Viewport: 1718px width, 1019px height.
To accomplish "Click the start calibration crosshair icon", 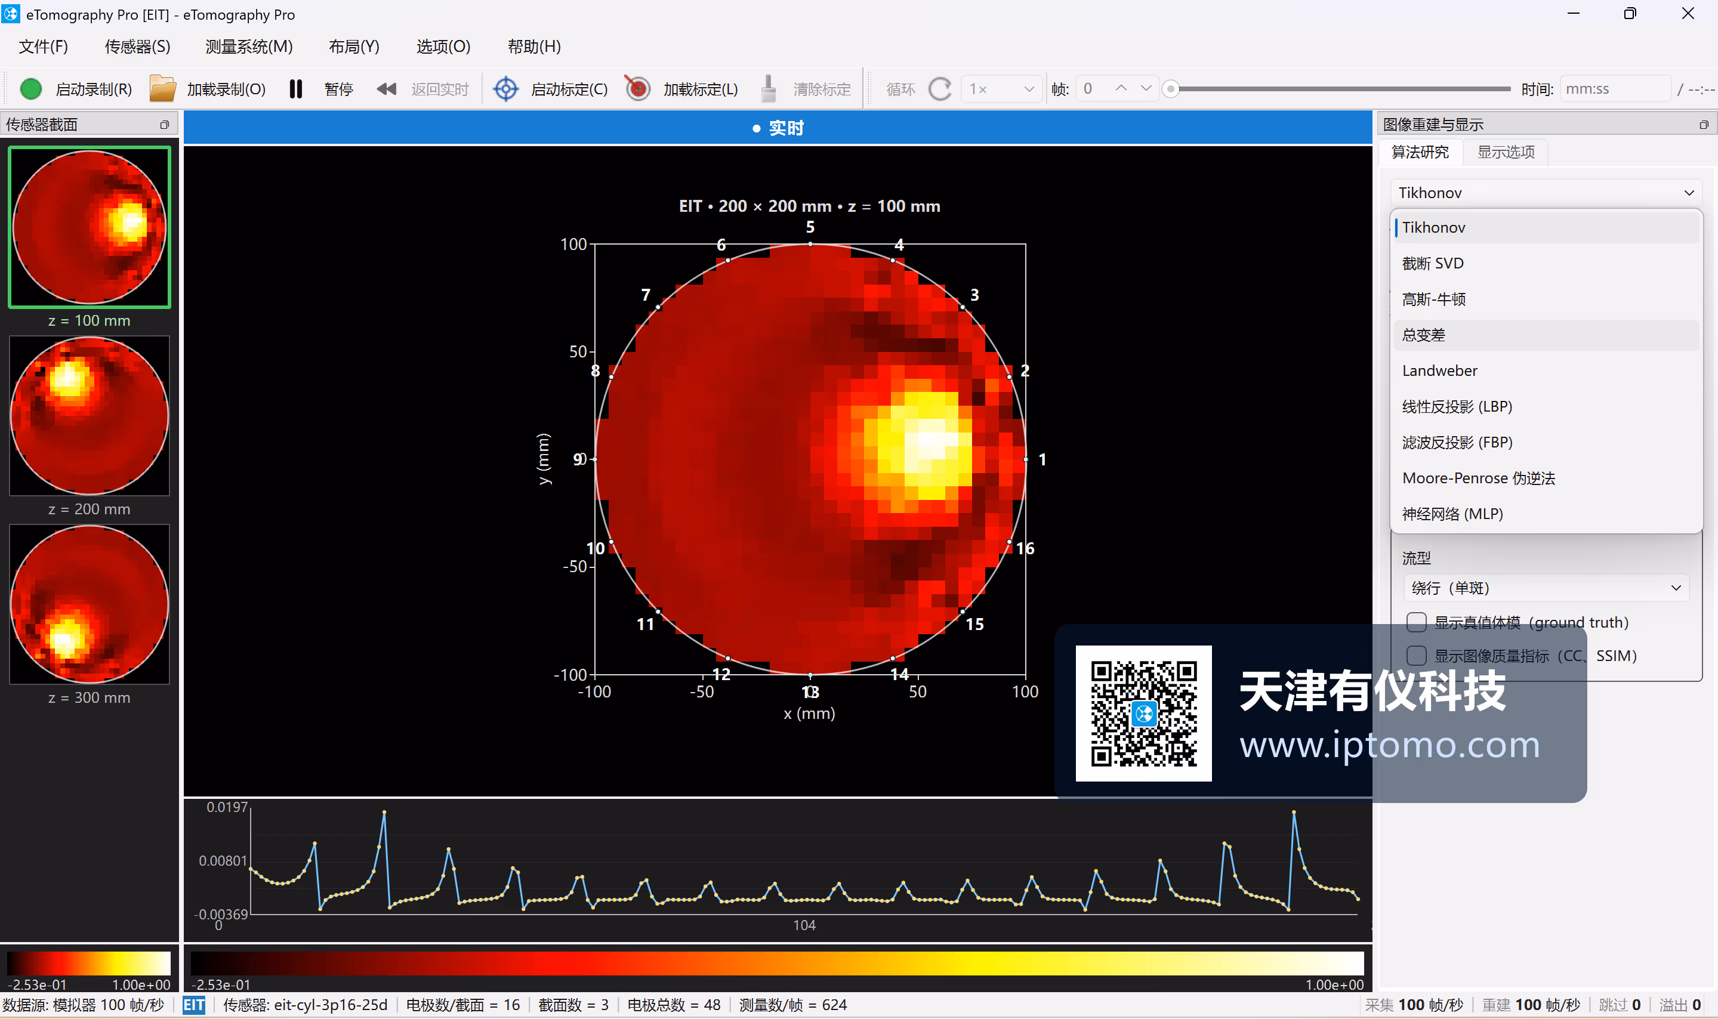I will tap(506, 89).
